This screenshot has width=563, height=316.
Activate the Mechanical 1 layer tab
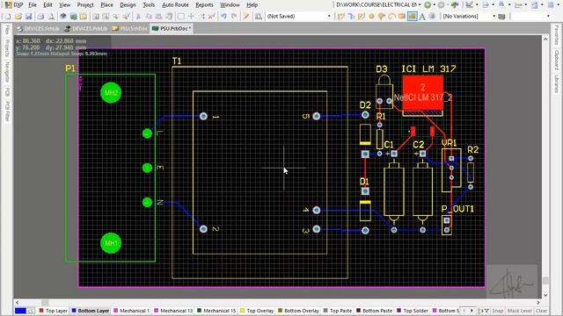click(131, 311)
